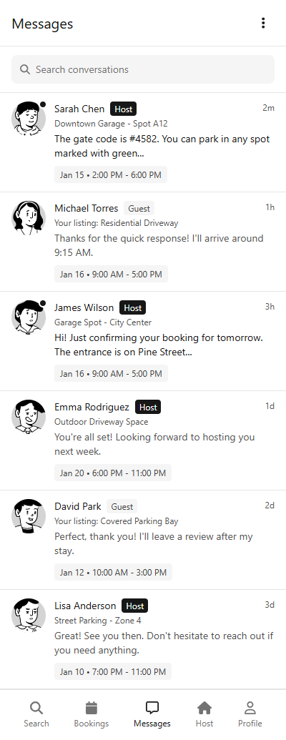Focus the Search conversations field
286x740 pixels.
point(143,69)
